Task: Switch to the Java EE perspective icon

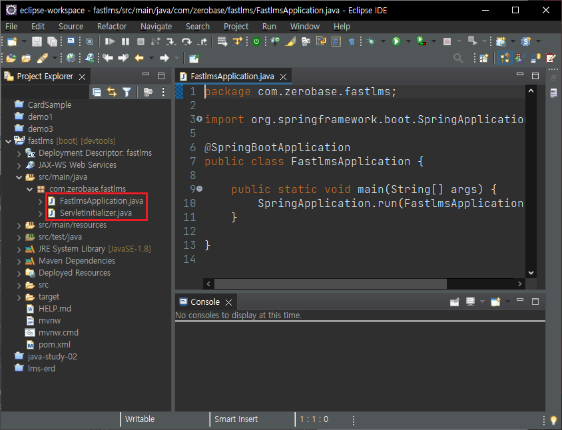Action: click(505, 58)
